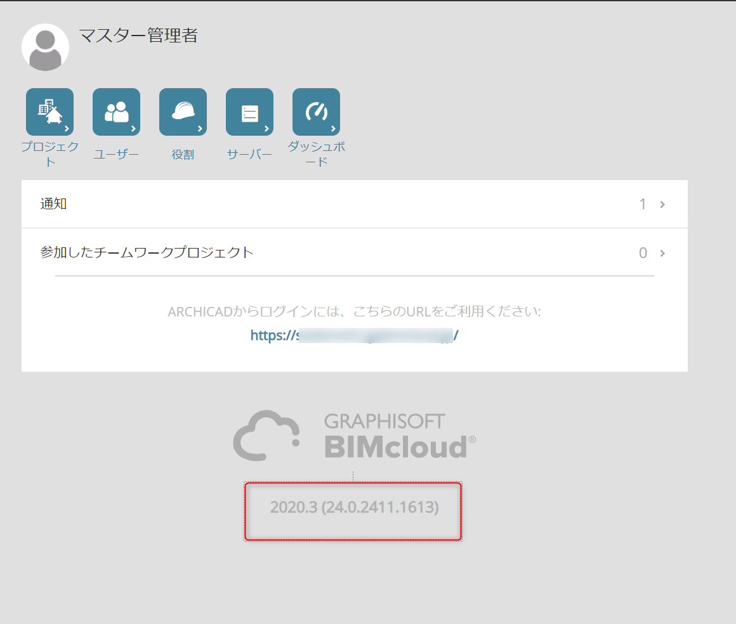
Task: Open the サーバー (Servers) icon tile
Action: tap(250, 112)
